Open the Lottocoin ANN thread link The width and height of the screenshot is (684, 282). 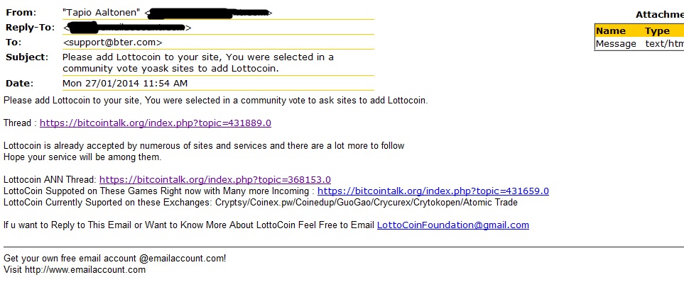[x=215, y=180]
